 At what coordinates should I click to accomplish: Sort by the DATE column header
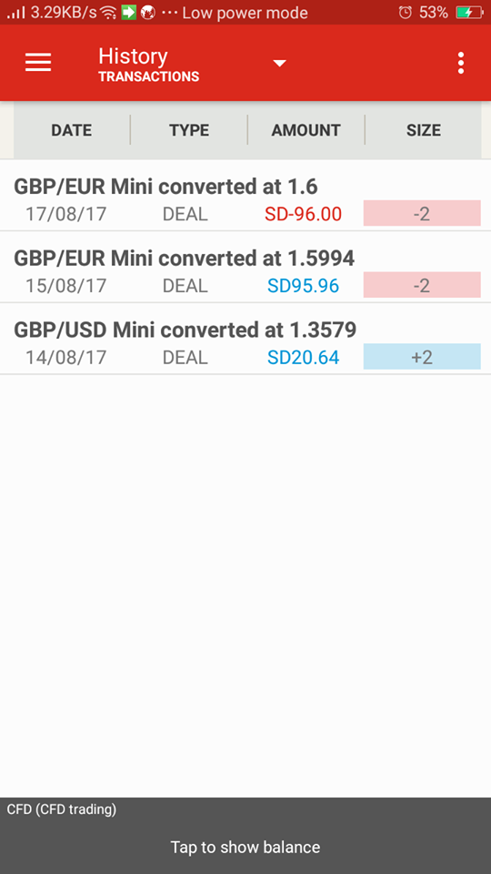pos(72,130)
